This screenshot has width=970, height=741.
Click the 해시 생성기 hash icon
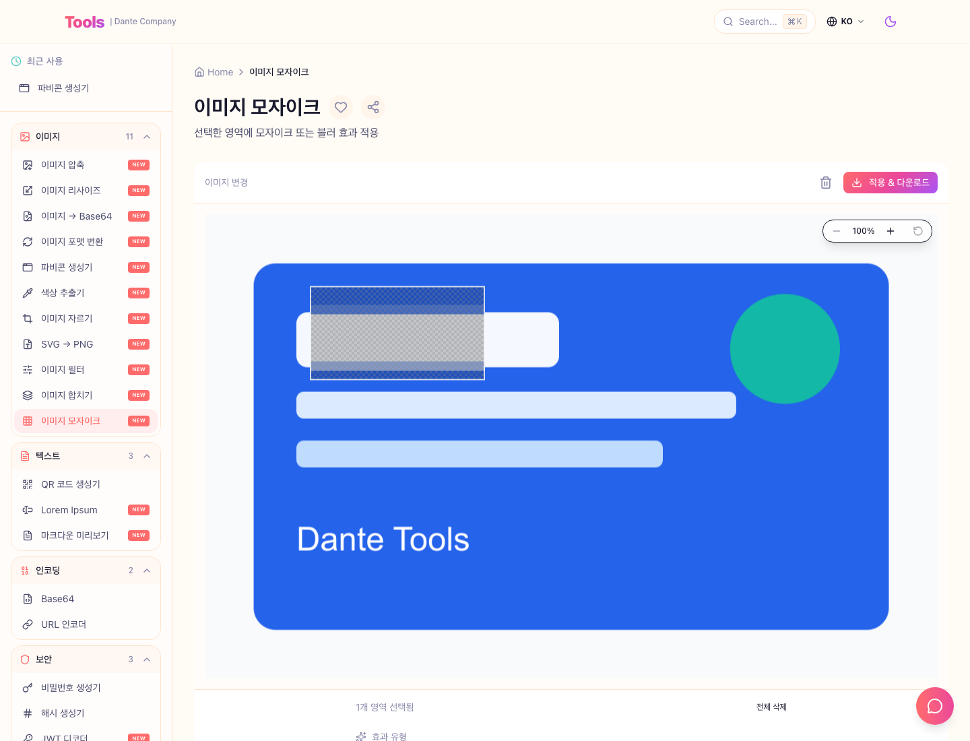[x=28, y=713]
